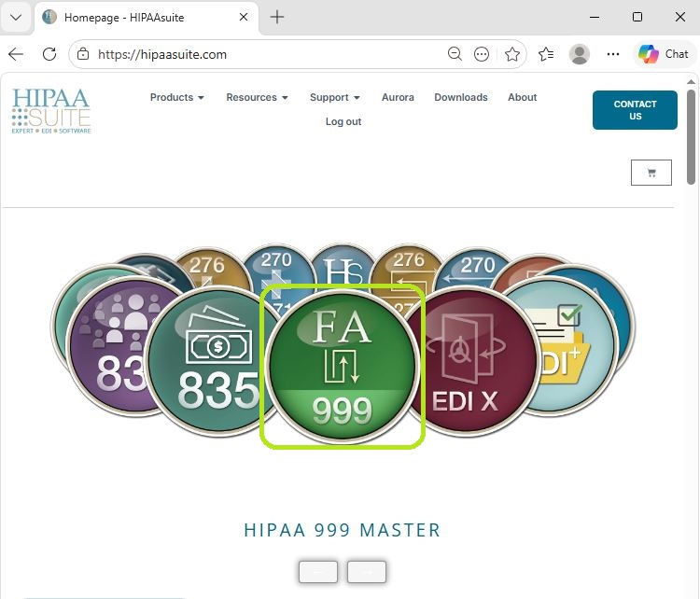Click the Log out link

pos(343,121)
